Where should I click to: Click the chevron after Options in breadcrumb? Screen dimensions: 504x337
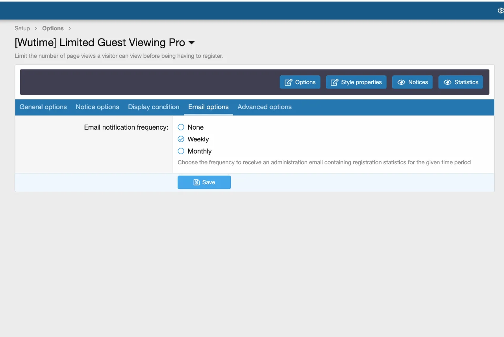70,28
